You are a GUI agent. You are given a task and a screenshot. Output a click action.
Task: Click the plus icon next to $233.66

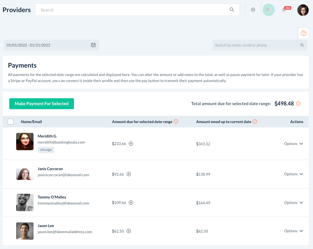tap(131, 144)
